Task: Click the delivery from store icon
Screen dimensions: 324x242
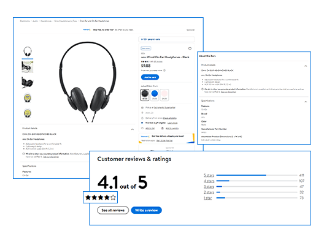Action: (x=142, y=118)
